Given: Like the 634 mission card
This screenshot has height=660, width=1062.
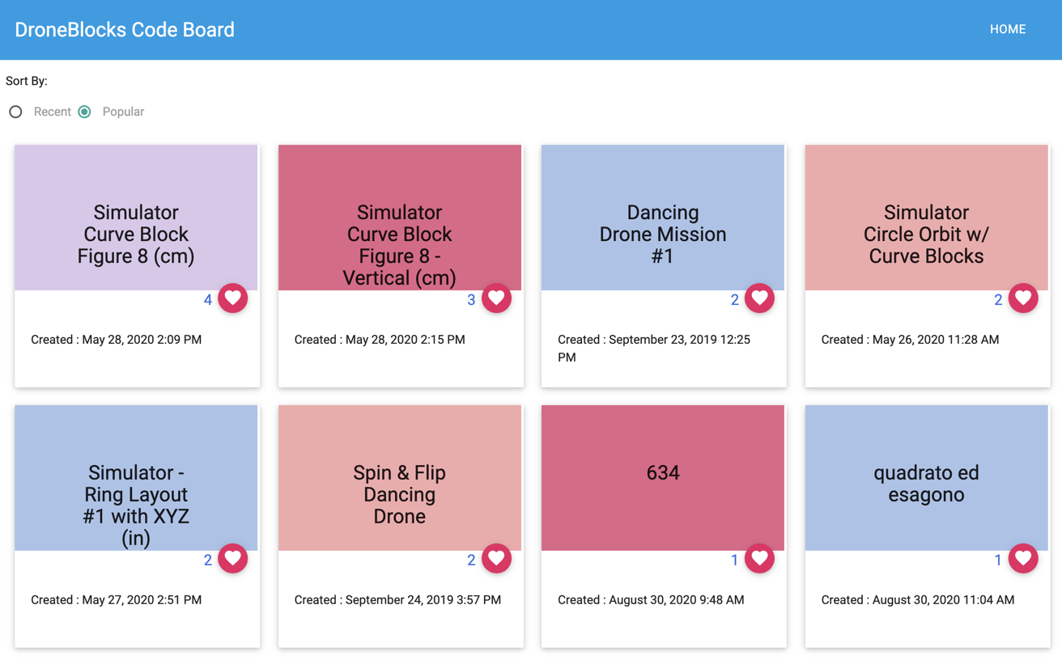Looking at the screenshot, I should tap(759, 558).
